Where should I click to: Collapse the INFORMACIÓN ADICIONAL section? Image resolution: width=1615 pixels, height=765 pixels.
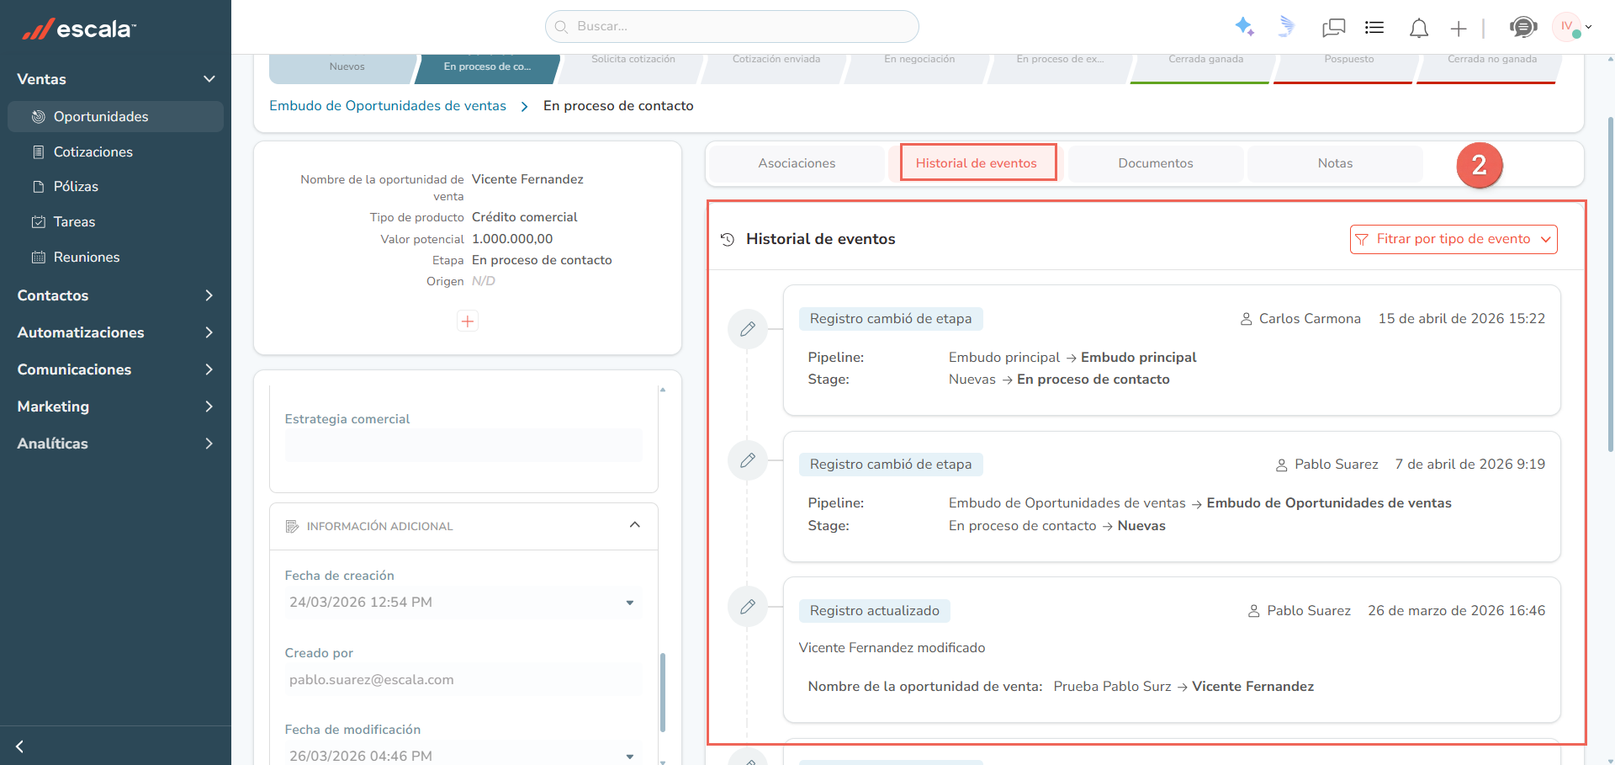pos(634,525)
